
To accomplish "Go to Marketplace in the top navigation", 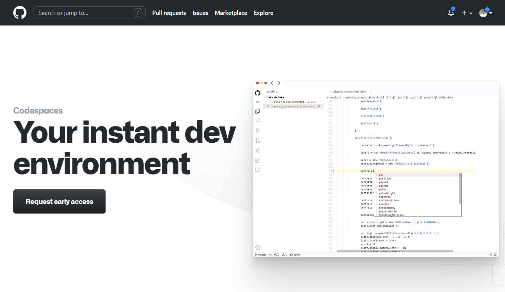I will (231, 13).
